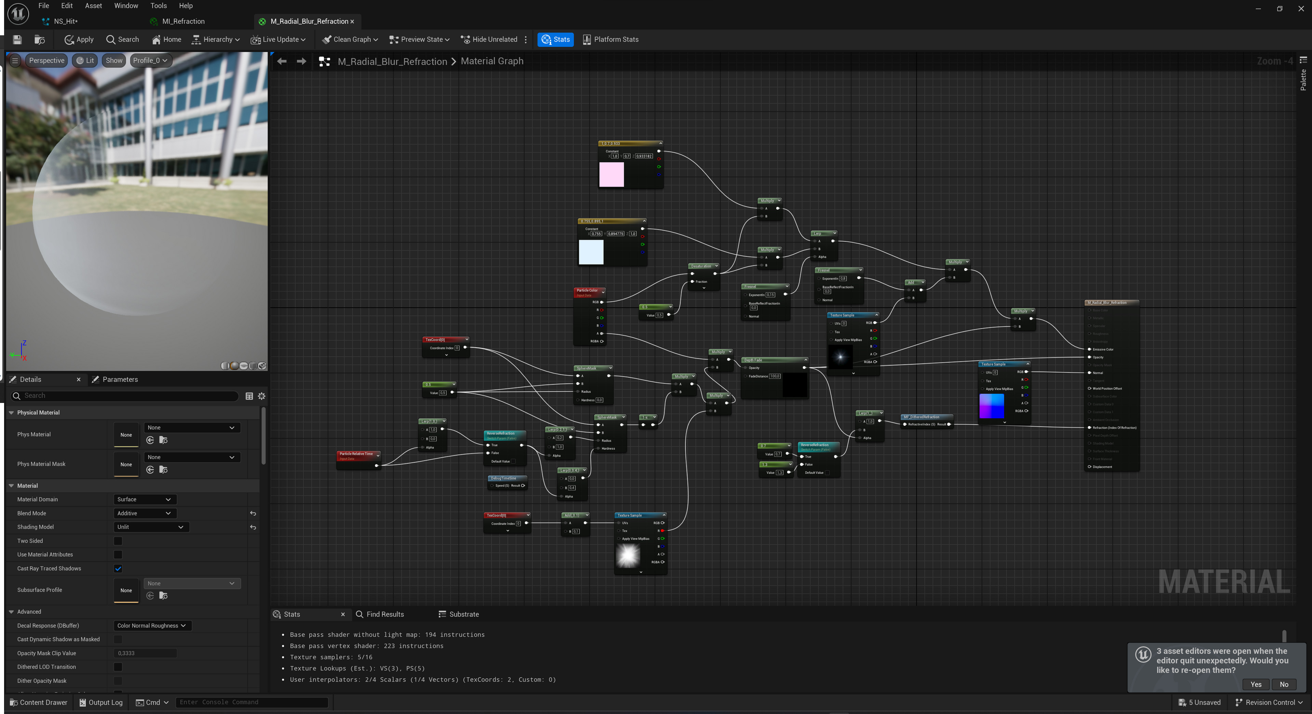Click the Save asset icon
The image size is (1312, 714).
17,40
